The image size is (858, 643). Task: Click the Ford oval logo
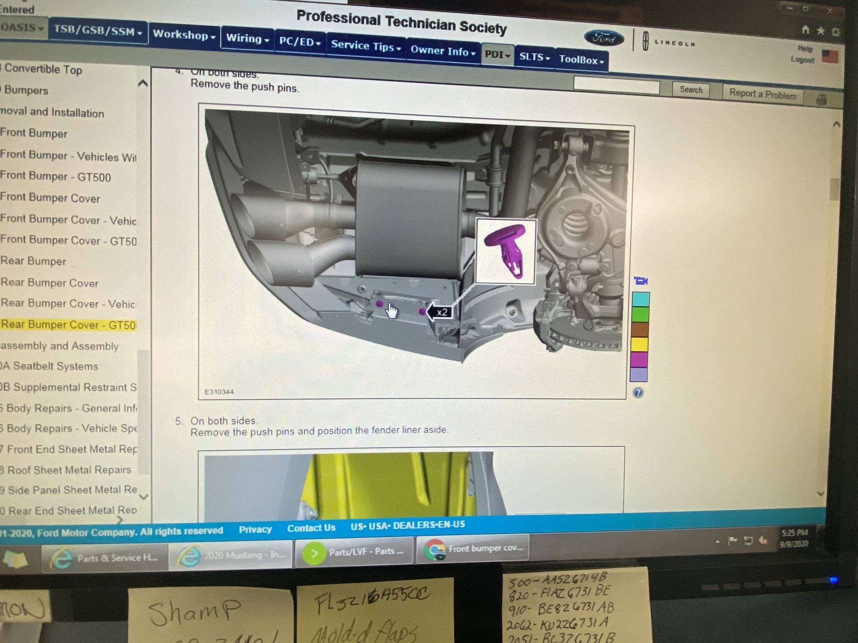(604, 38)
